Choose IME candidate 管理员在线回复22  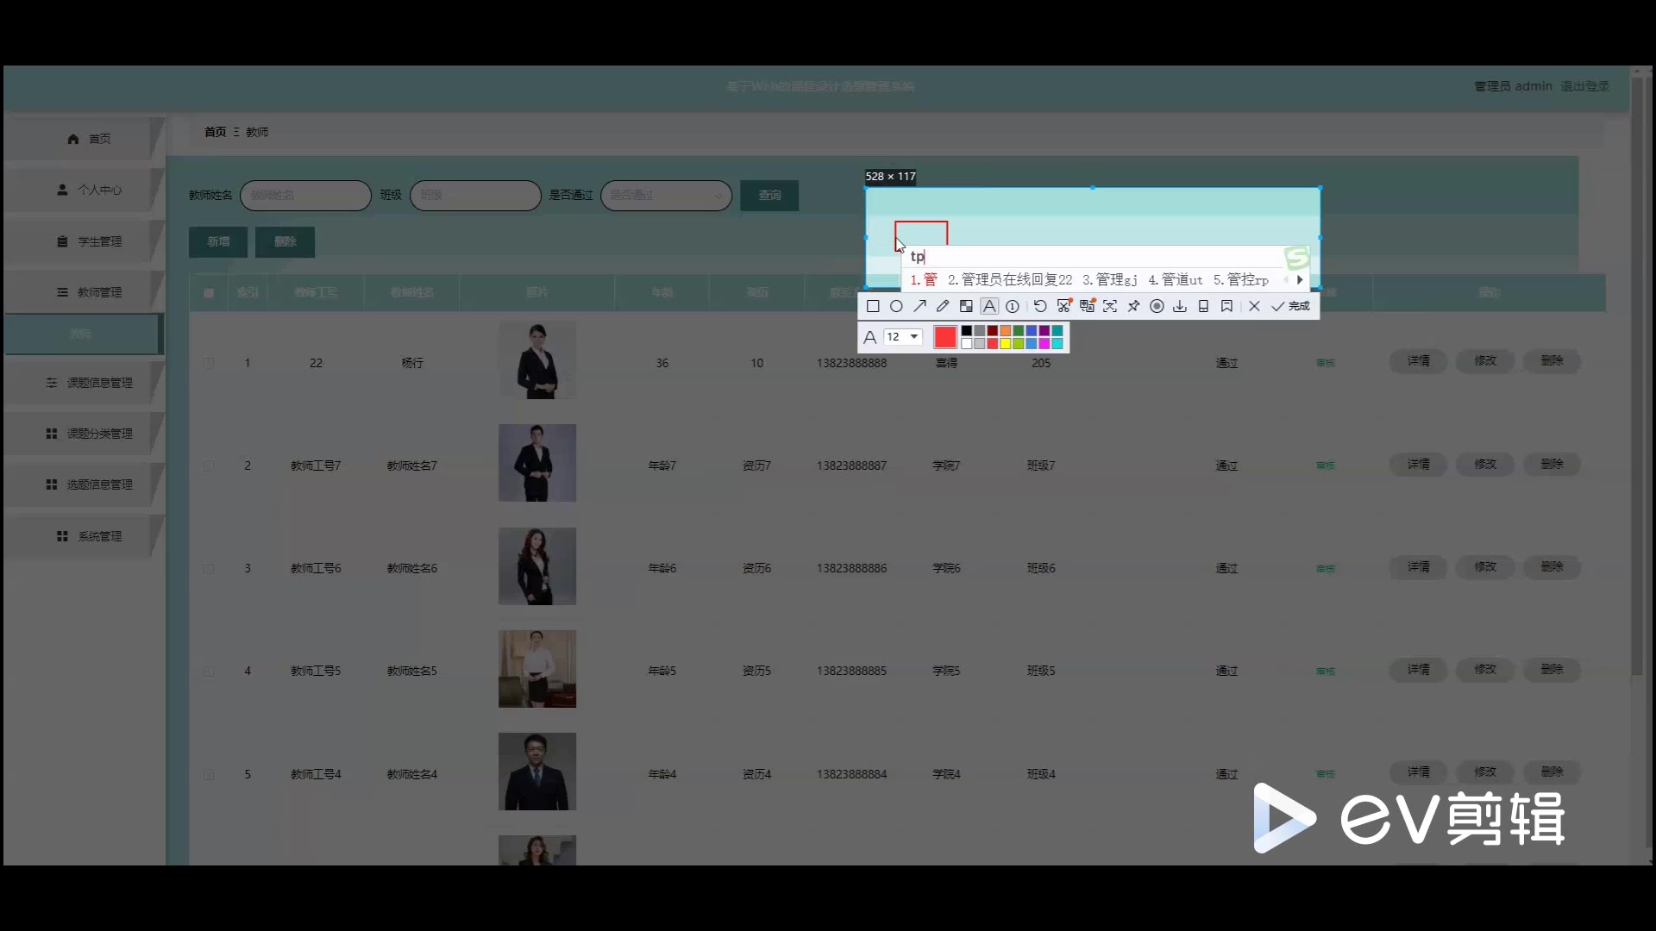pyautogui.click(x=1010, y=279)
